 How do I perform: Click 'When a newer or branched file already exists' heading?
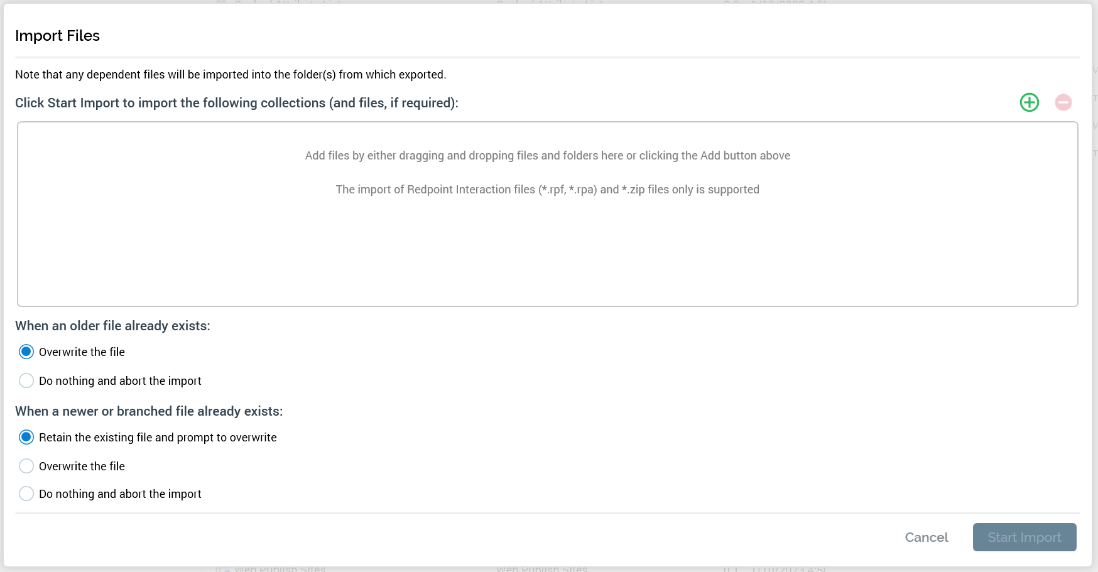click(x=149, y=411)
